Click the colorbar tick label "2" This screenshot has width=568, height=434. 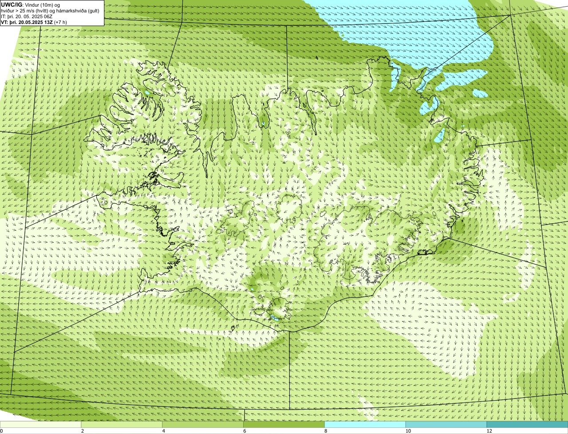click(83, 431)
